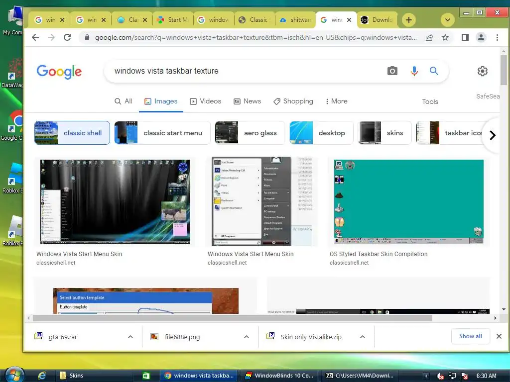Open Tools for image search filters
Screen dimensions: 510x382
tap(430, 101)
